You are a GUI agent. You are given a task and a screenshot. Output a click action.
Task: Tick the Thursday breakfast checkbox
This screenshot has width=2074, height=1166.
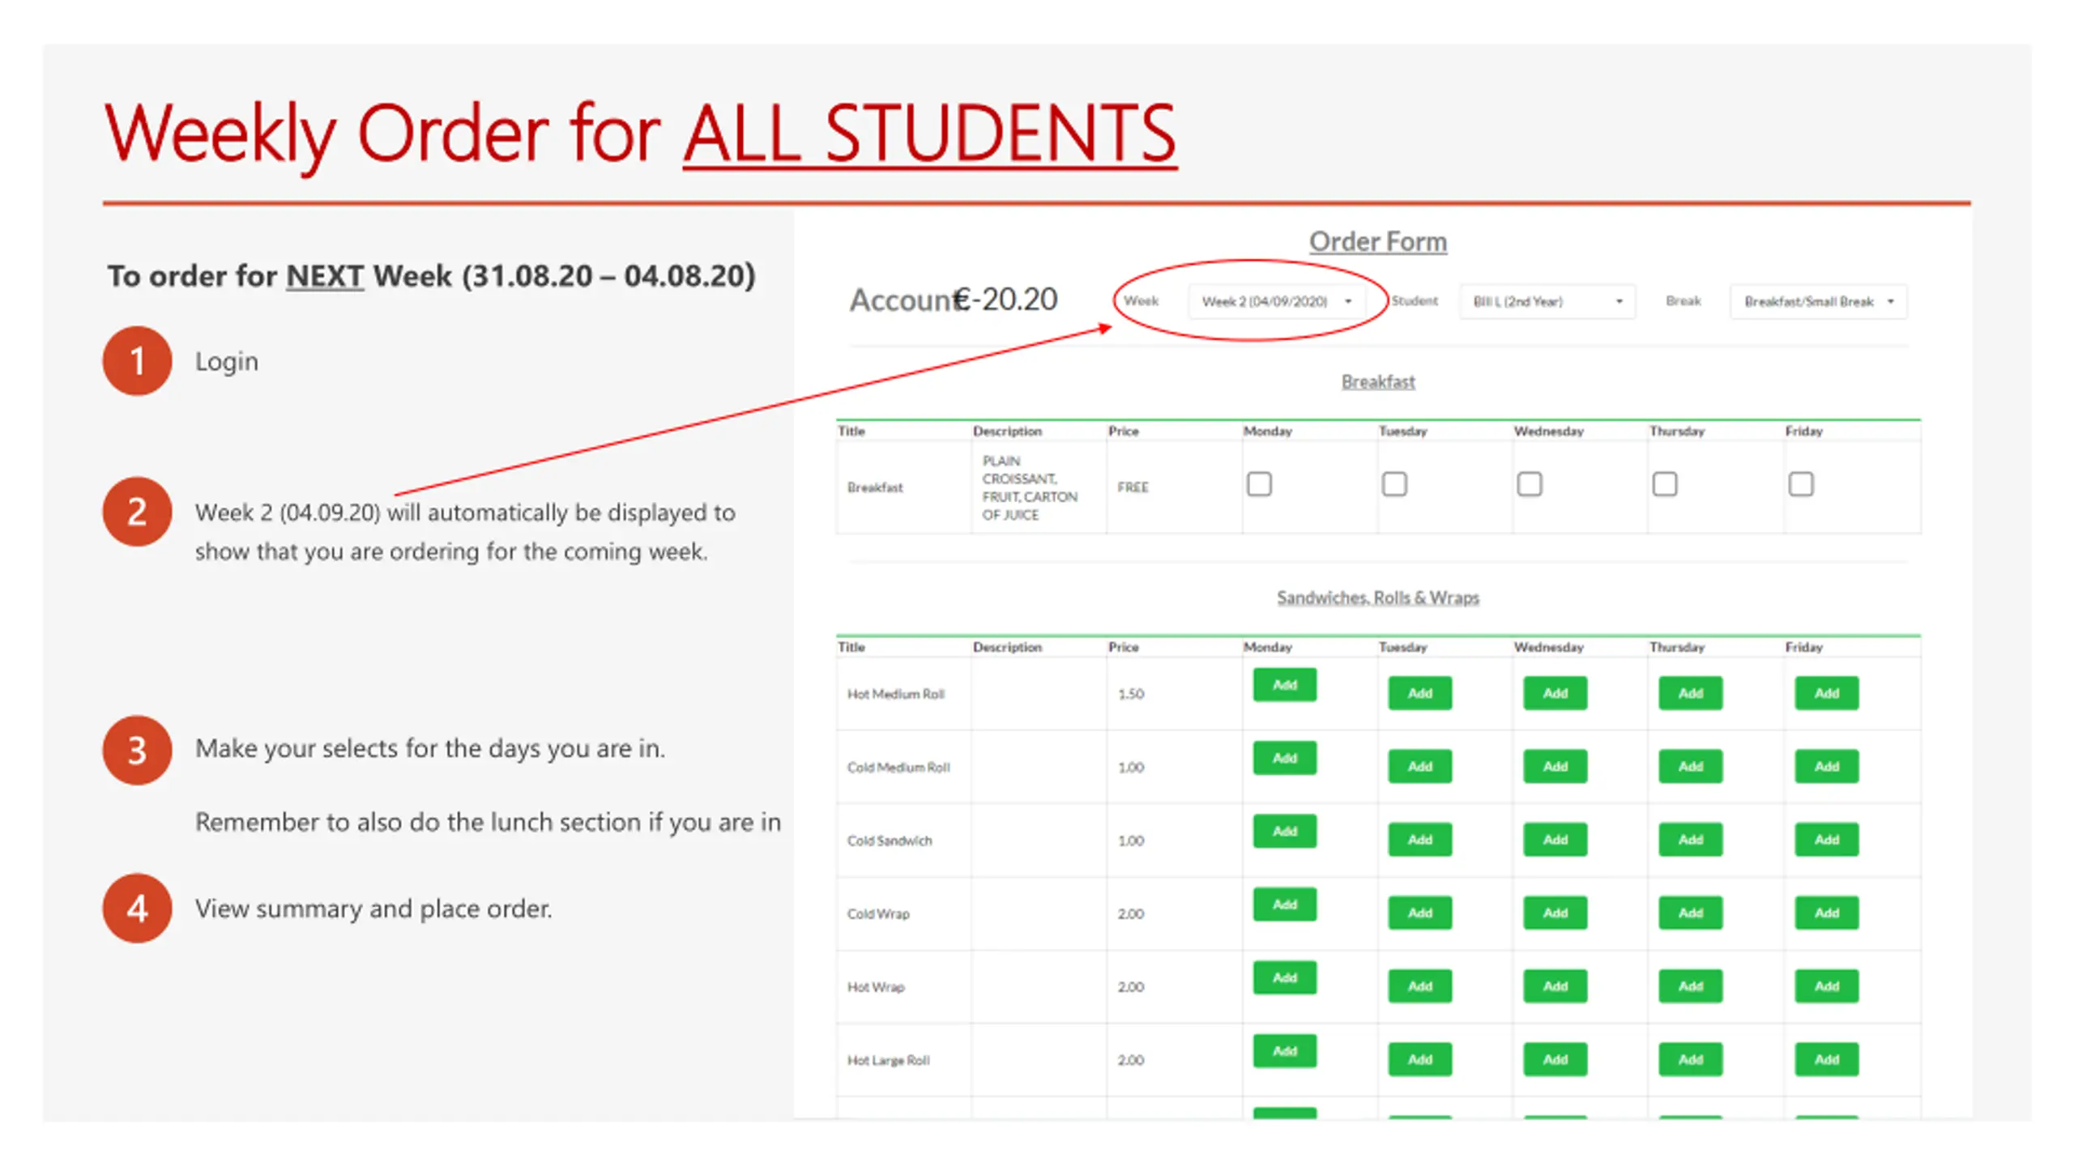tap(1665, 484)
